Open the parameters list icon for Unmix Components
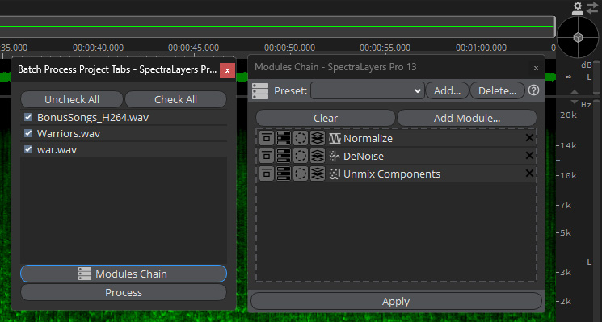602x322 pixels. (x=284, y=174)
